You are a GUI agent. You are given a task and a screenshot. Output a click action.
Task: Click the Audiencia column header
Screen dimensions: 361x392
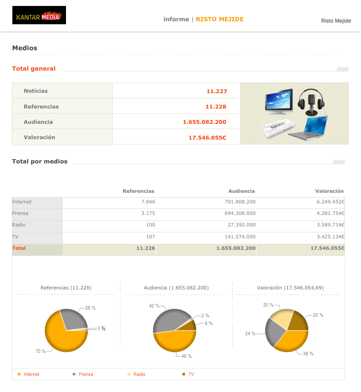click(x=241, y=191)
